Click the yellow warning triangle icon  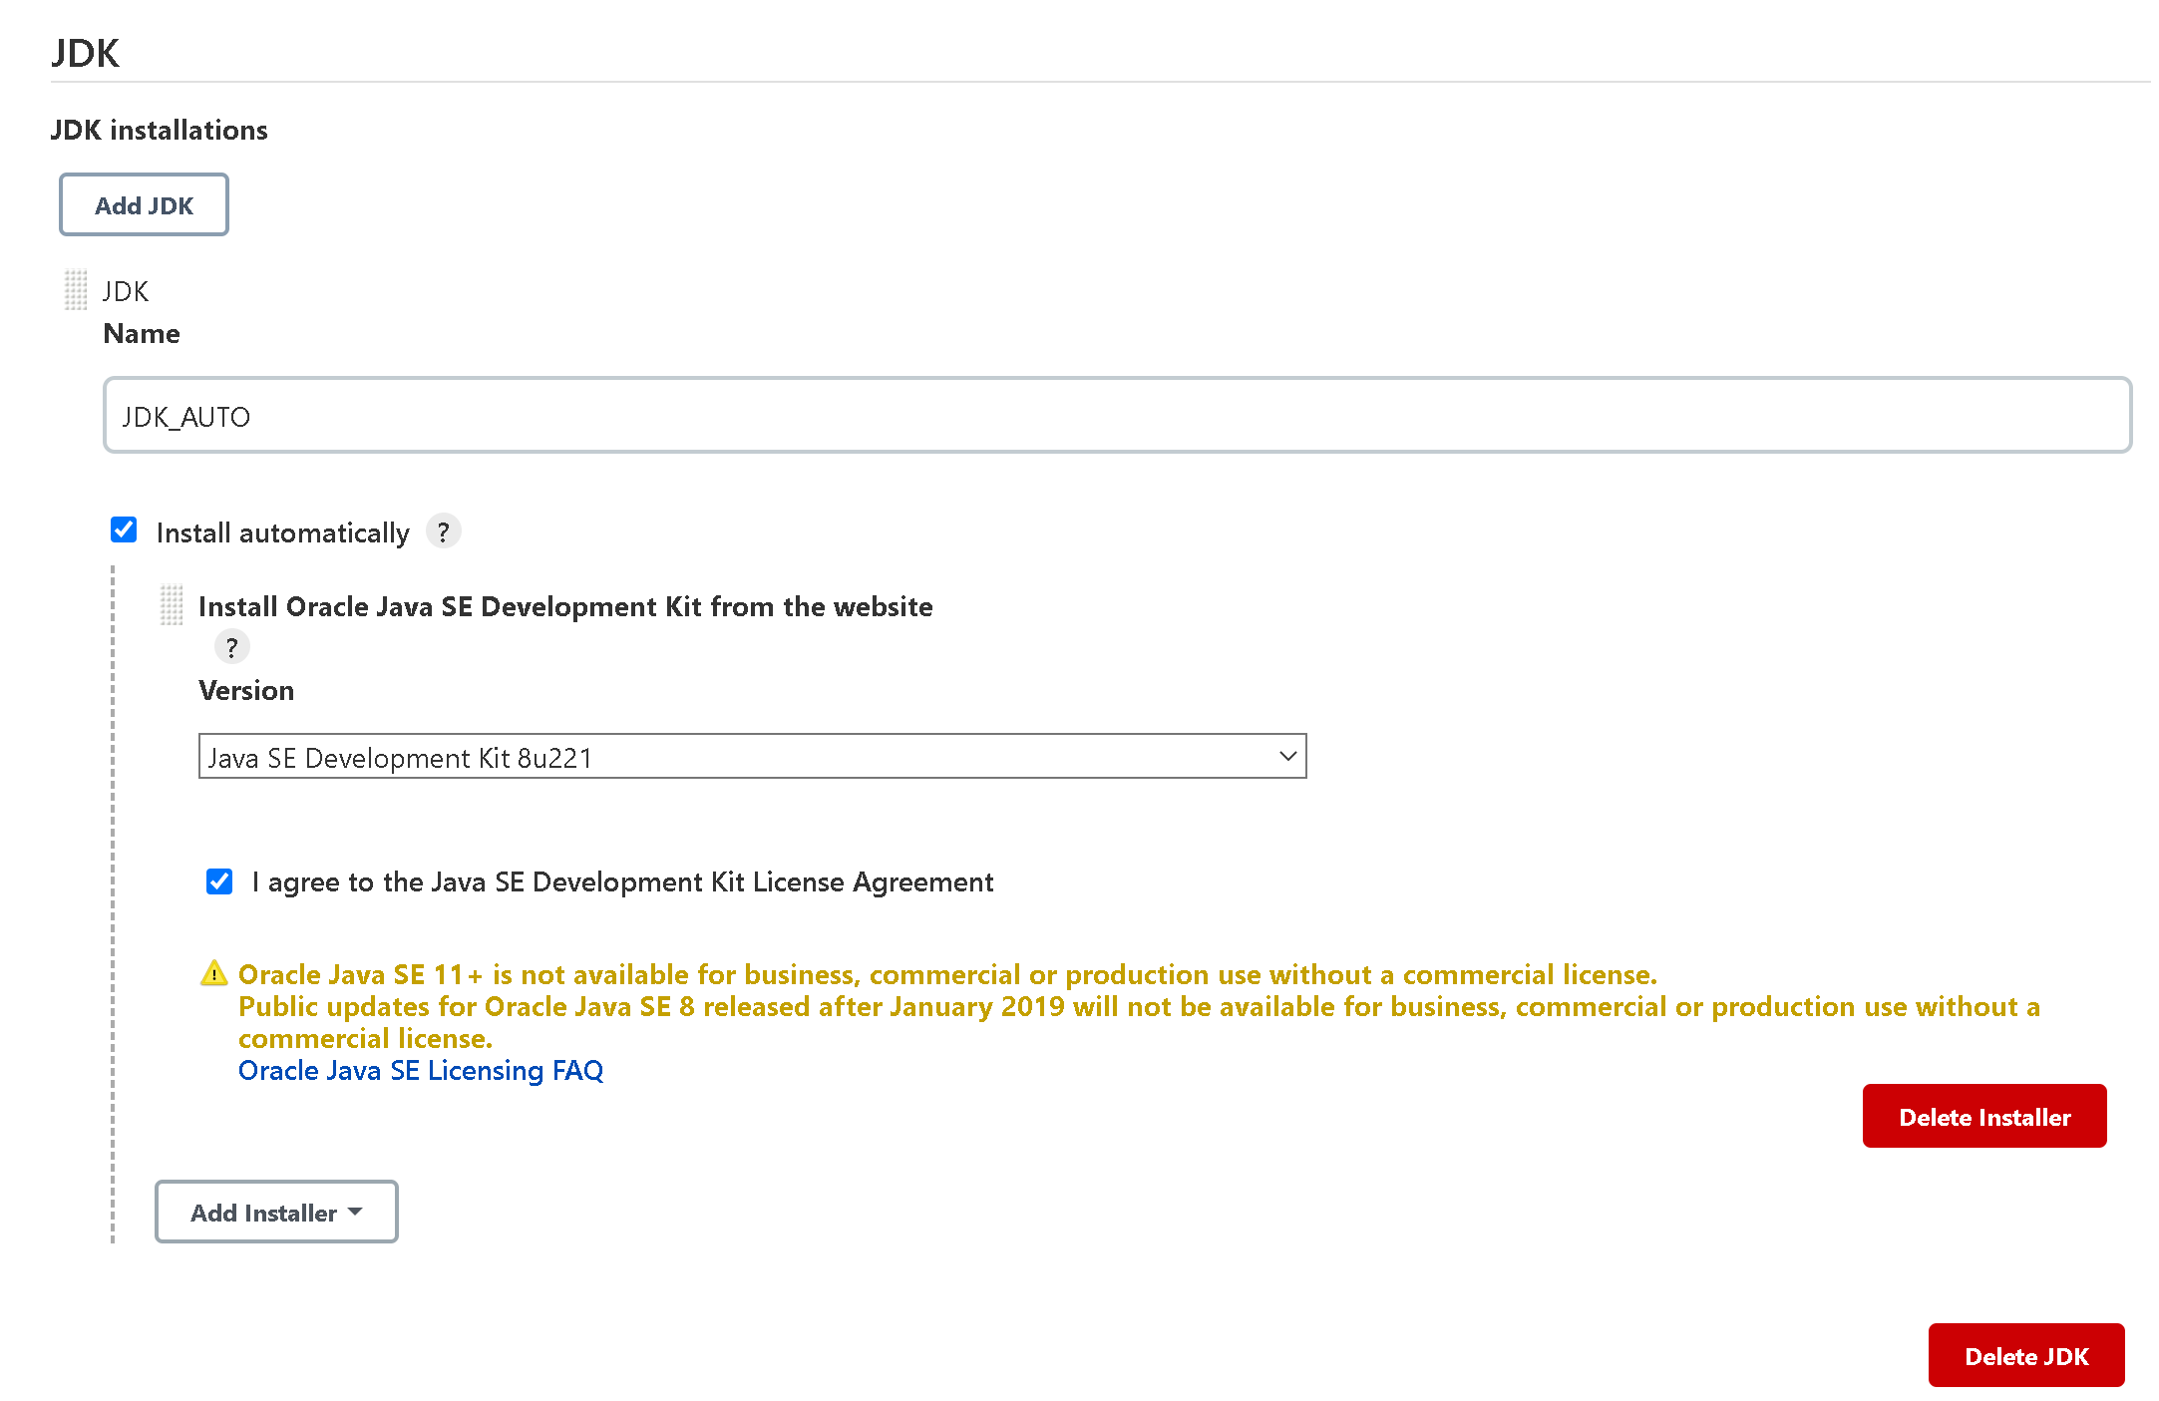[214, 973]
